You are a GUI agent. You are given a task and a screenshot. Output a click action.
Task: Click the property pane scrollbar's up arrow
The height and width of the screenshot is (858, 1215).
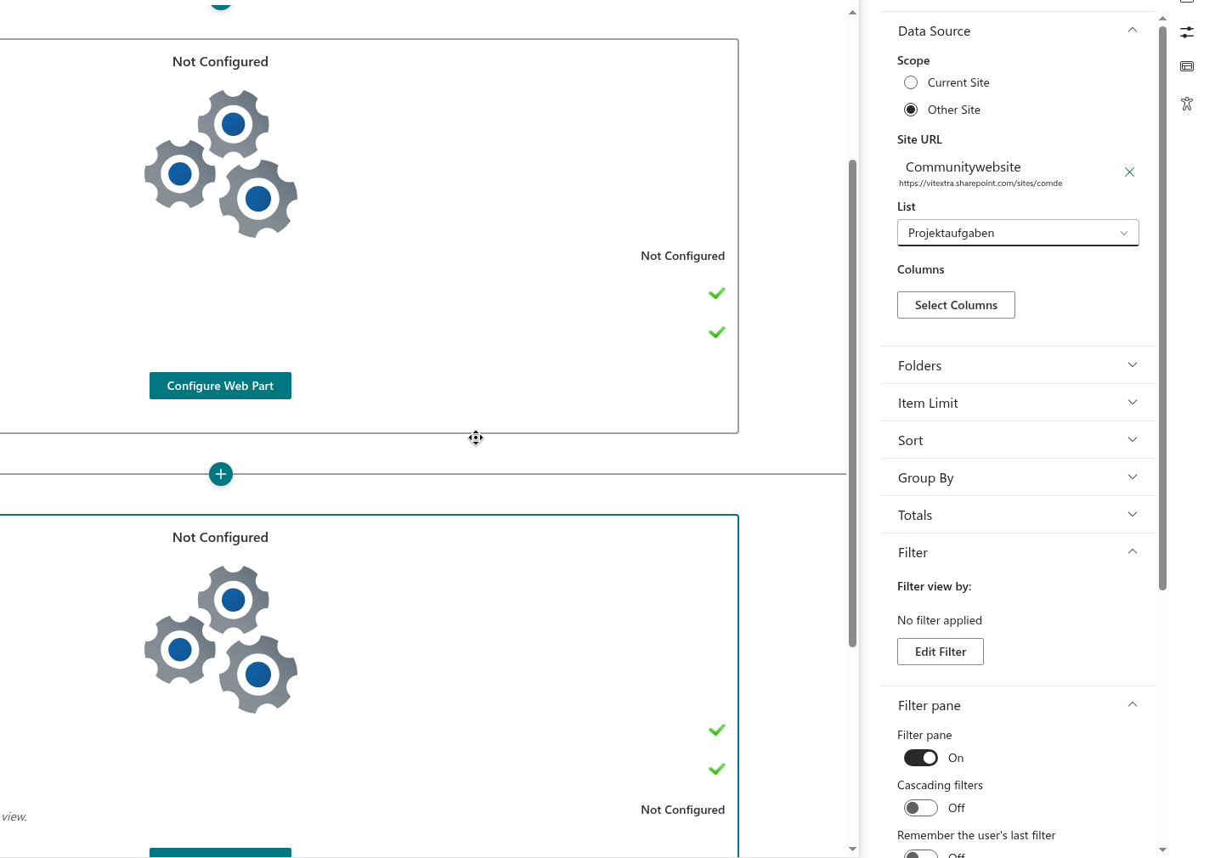tap(1162, 17)
